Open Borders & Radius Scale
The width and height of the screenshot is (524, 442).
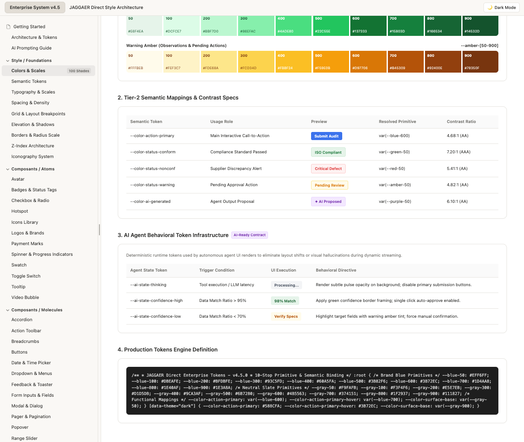coord(35,135)
